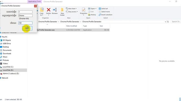This screenshot has height=101, width=181.
Task: Click the Application cell of the exe row
Action: pyautogui.click(x=87, y=30)
